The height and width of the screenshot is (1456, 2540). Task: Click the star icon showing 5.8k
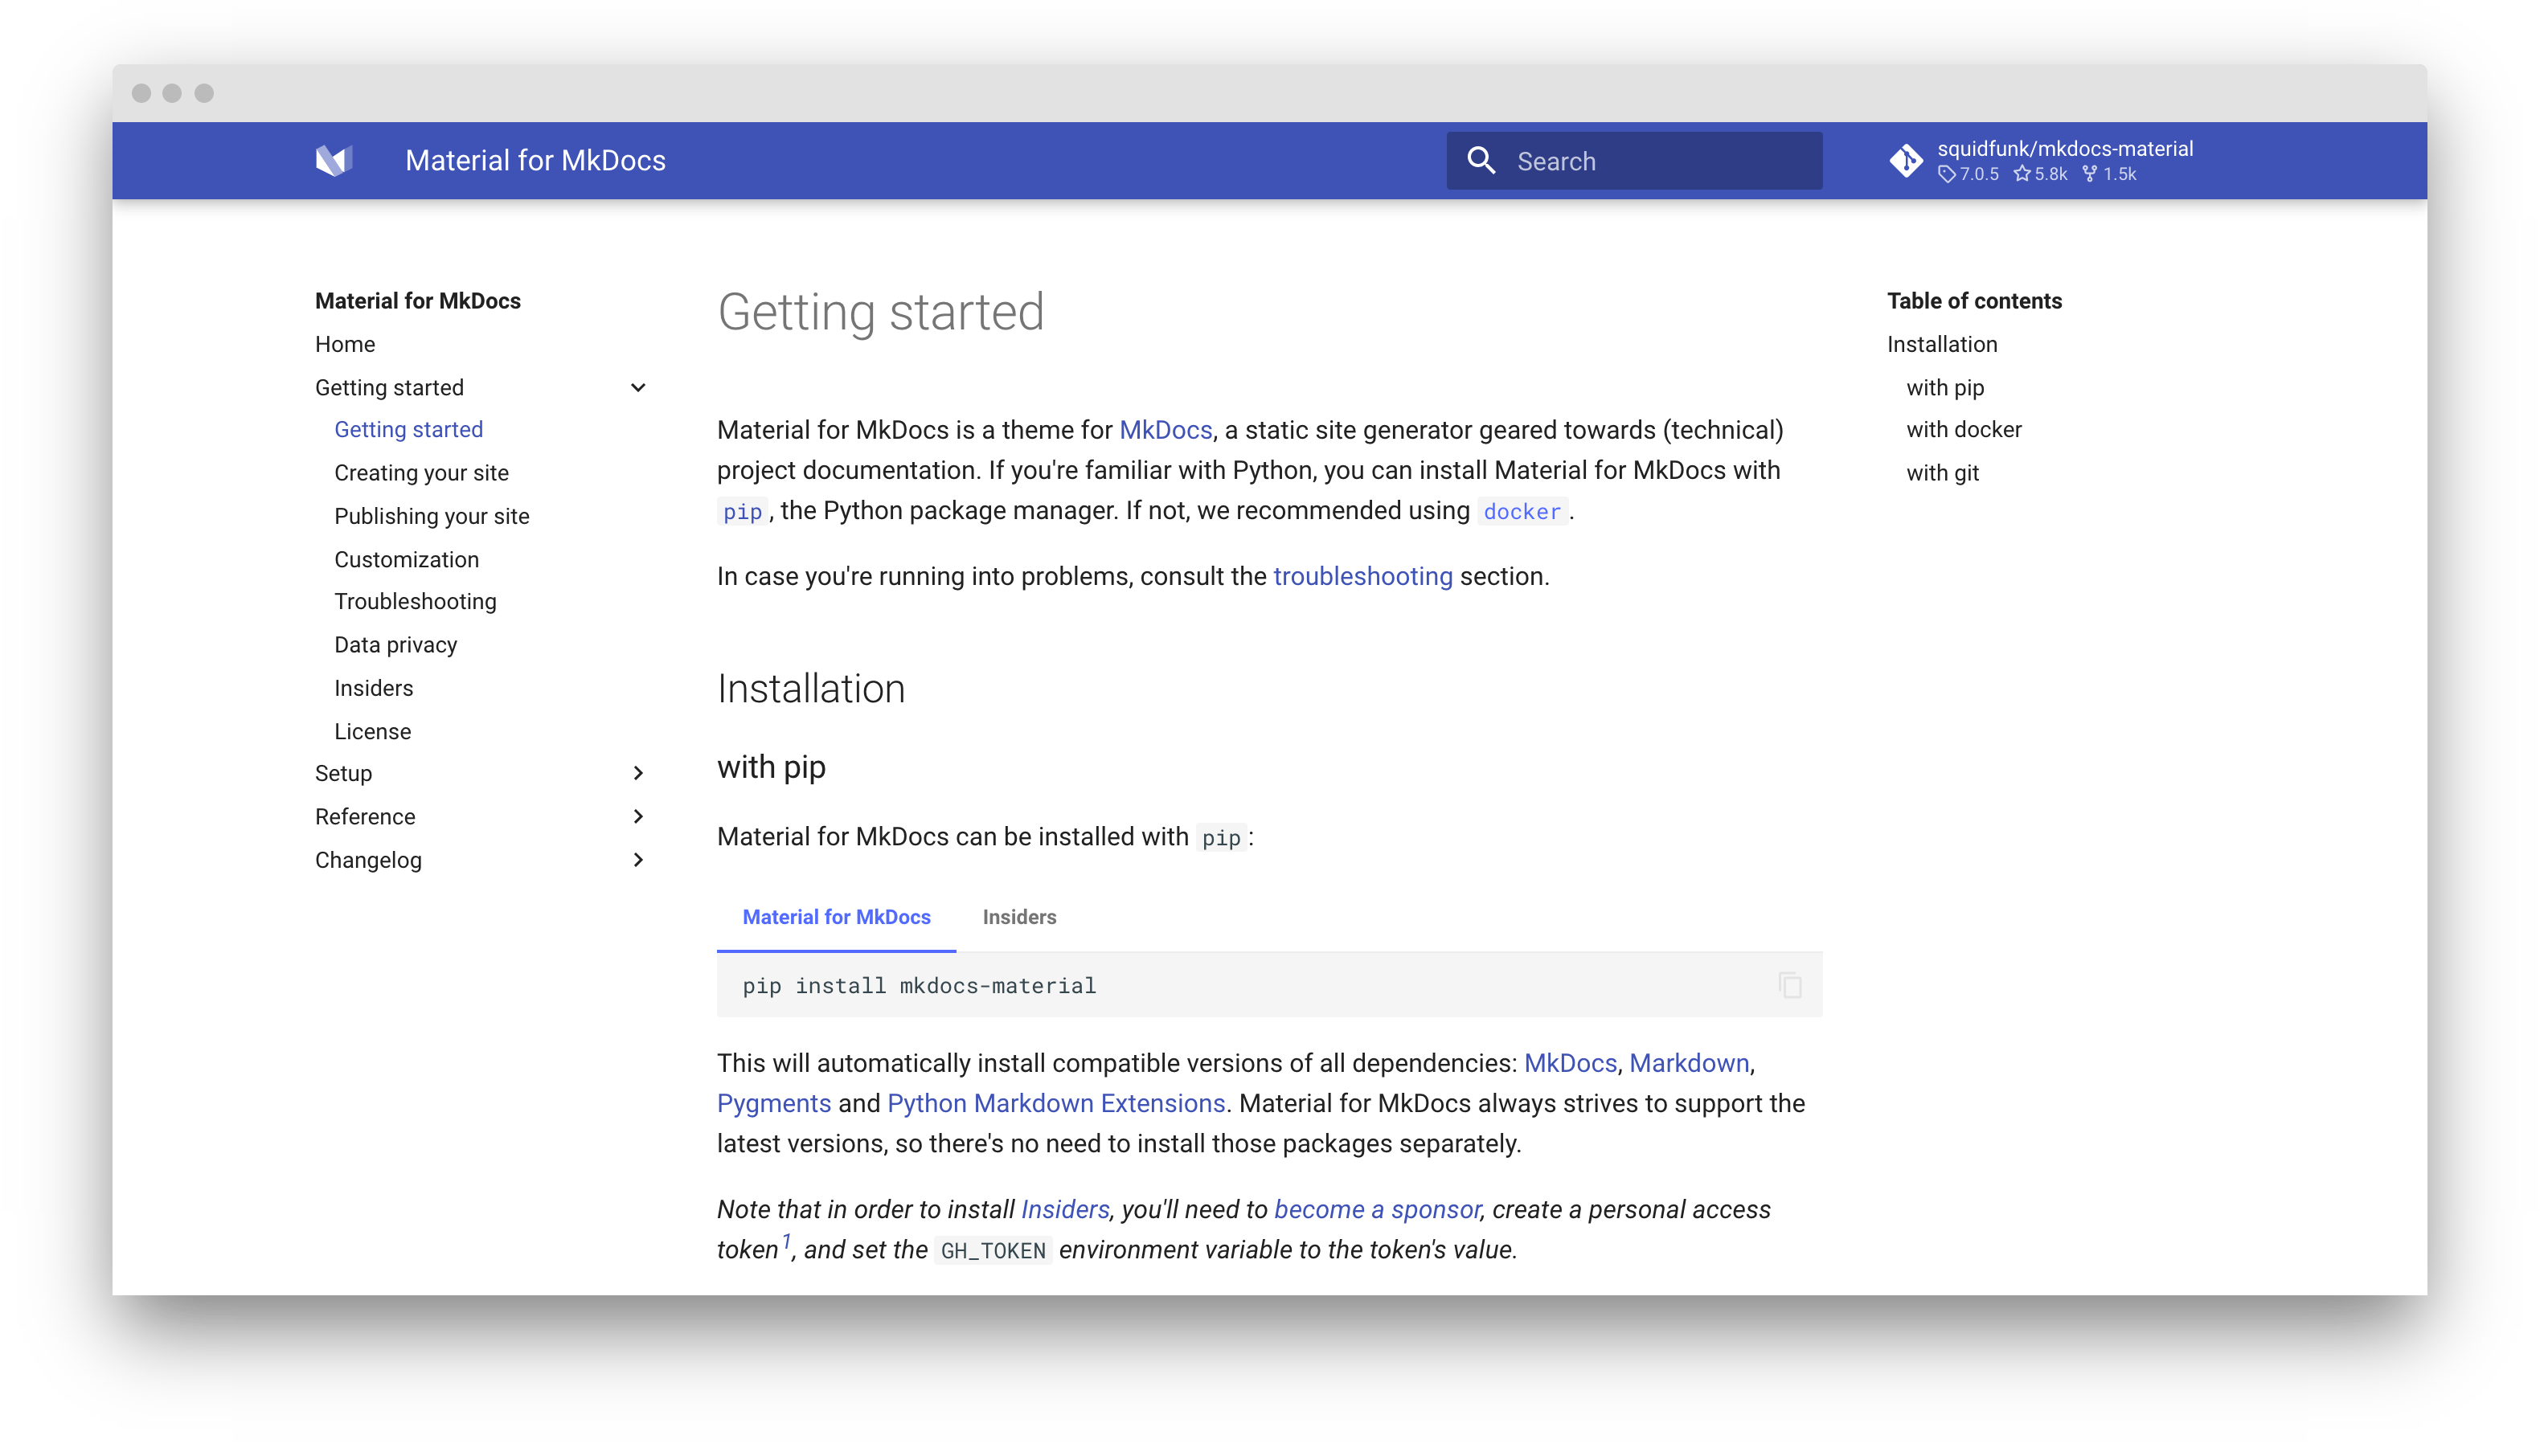pyautogui.click(x=2022, y=174)
